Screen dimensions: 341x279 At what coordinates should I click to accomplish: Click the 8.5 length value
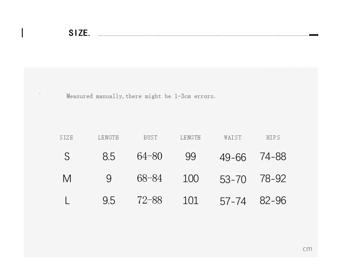(109, 157)
